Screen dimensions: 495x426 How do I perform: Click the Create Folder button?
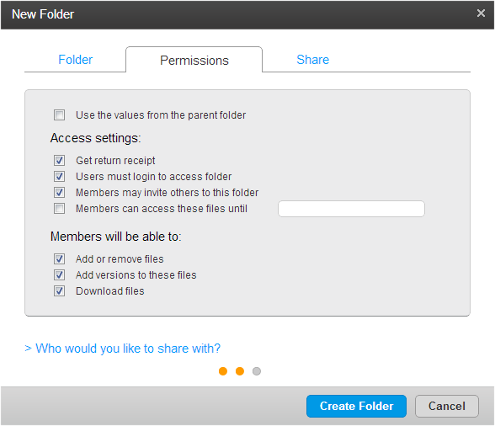click(x=356, y=406)
